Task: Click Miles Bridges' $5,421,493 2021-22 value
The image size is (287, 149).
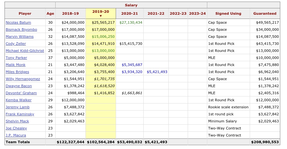Action: click(157, 72)
